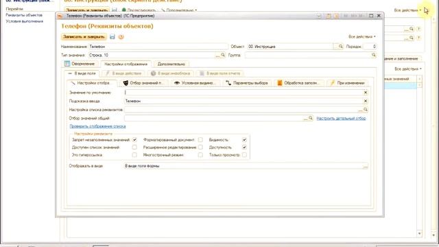Select the В виде действия sub-tab
The width and height of the screenshot is (439, 247).
123,73
